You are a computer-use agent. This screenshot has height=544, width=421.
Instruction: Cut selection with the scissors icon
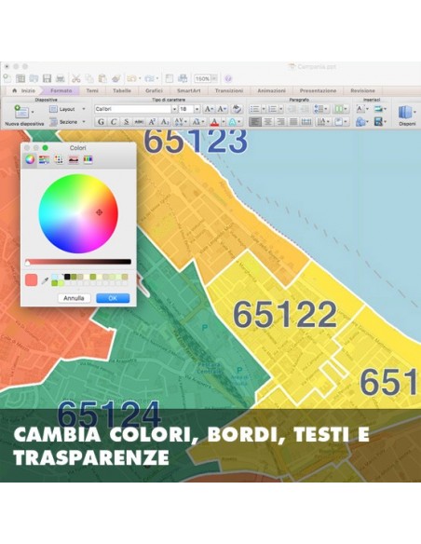click(75, 79)
